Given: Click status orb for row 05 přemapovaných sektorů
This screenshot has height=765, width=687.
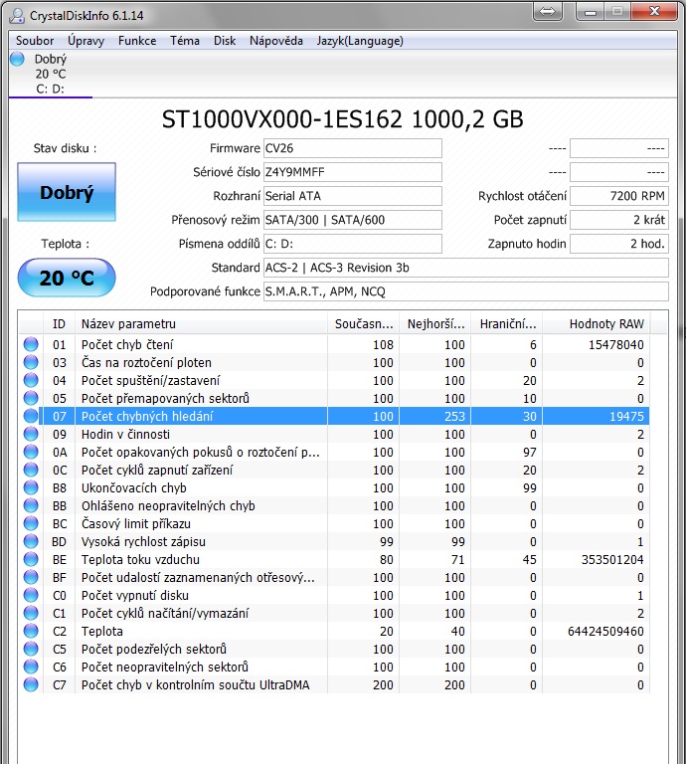Looking at the screenshot, I should (x=31, y=398).
